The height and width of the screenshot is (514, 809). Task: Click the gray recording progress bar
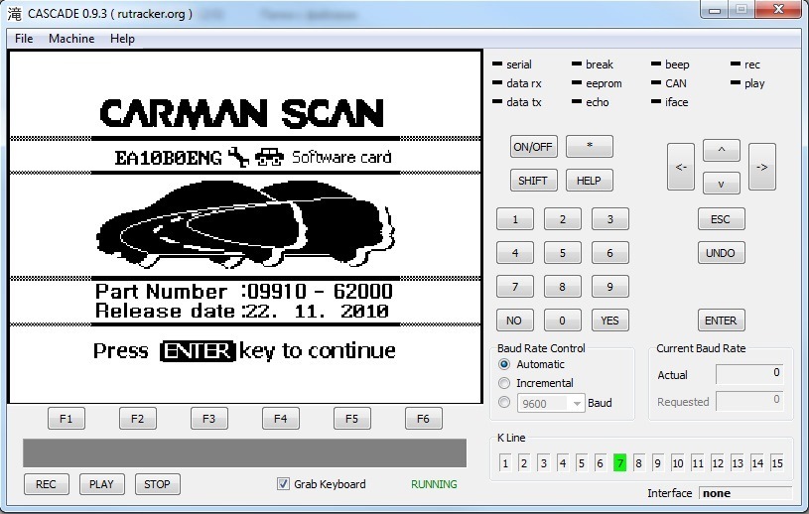point(244,453)
